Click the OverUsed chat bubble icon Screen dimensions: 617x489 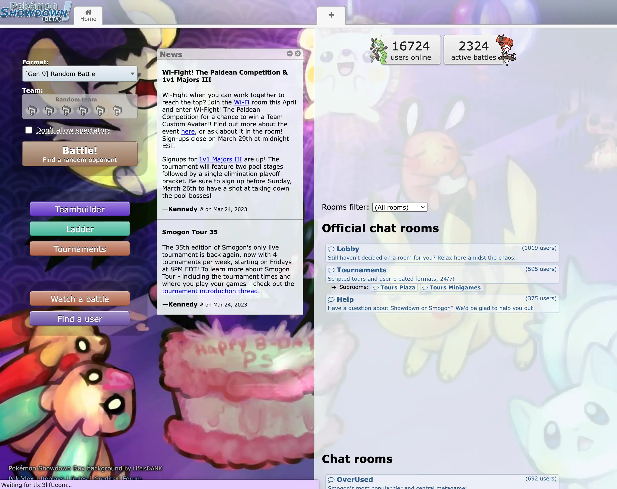click(x=331, y=480)
